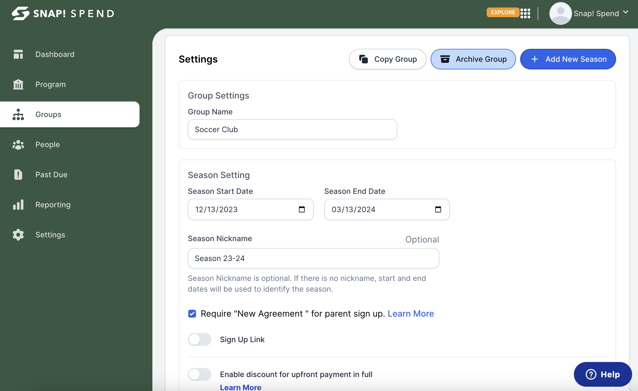Click the Dashboard sidebar icon
Viewport: 638px width, 391px height.
tap(18, 54)
